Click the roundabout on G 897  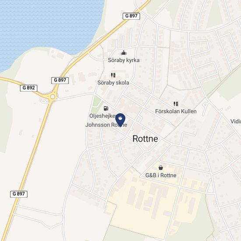tap(53, 97)
